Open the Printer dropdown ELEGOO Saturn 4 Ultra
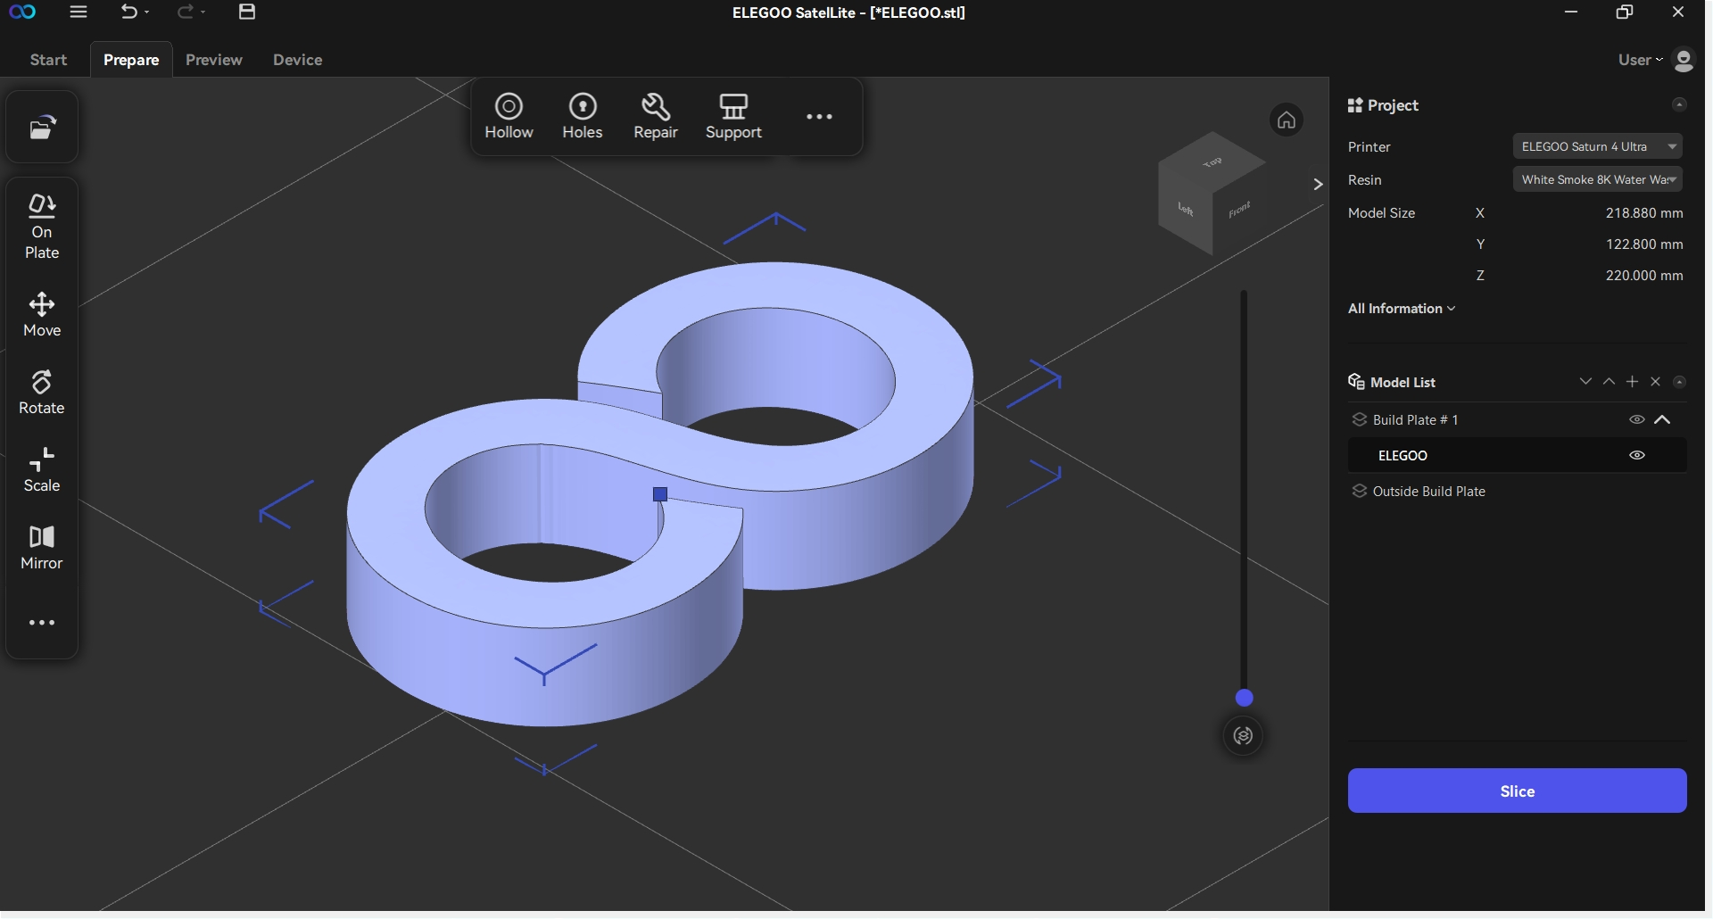 (x=1597, y=146)
